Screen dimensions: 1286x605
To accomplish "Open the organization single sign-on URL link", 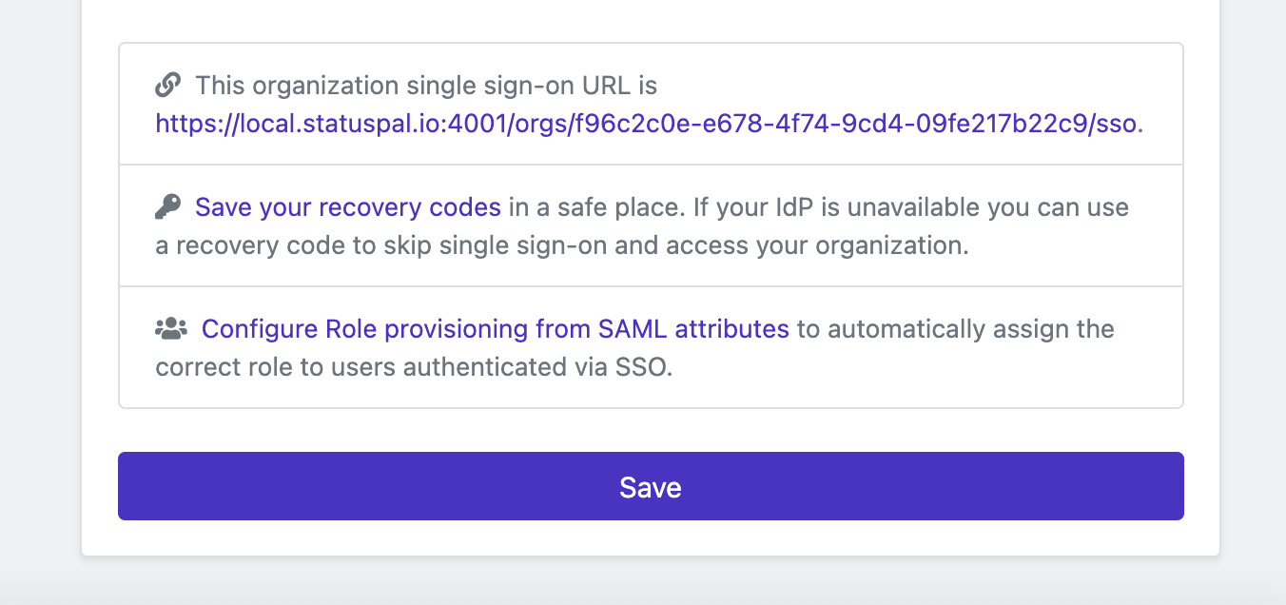I will [x=646, y=124].
